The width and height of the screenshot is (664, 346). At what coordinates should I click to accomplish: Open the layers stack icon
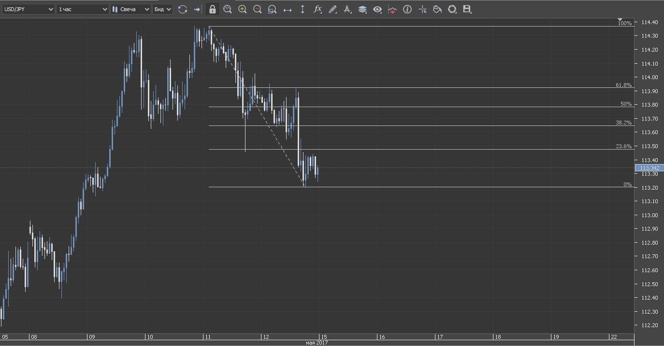[x=362, y=9]
